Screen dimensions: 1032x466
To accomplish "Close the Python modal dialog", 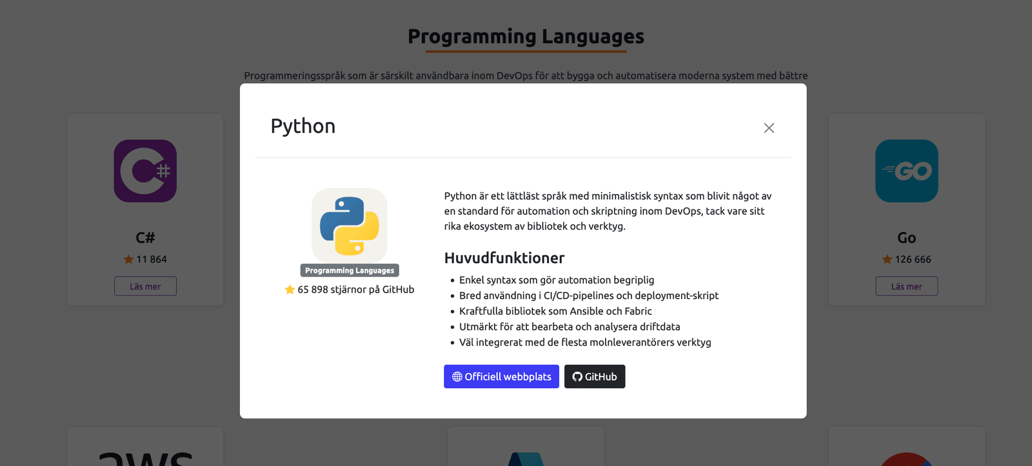I will pos(769,128).
